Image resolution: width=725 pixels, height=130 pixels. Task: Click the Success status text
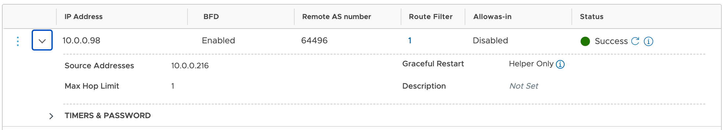[x=611, y=41]
